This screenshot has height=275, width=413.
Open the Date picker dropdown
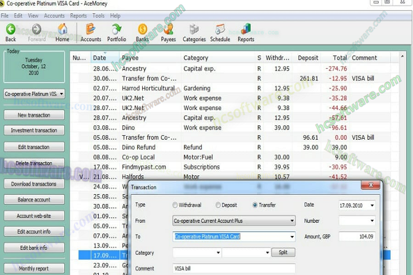372,206
